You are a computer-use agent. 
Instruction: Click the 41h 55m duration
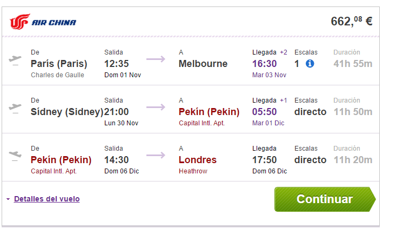(x=353, y=64)
